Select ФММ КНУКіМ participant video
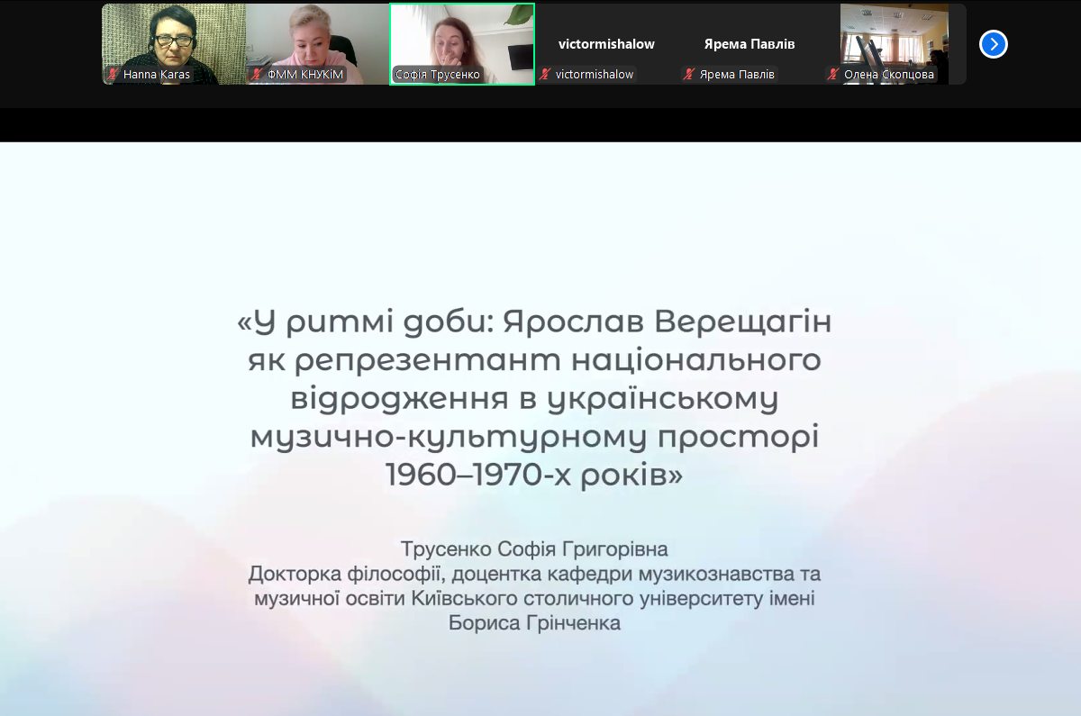Image resolution: width=1081 pixels, height=716 pixels. coord(318,44)
